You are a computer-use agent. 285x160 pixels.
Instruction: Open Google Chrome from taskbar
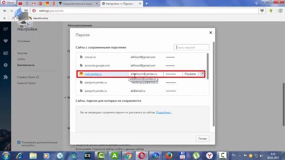point(128,156)
